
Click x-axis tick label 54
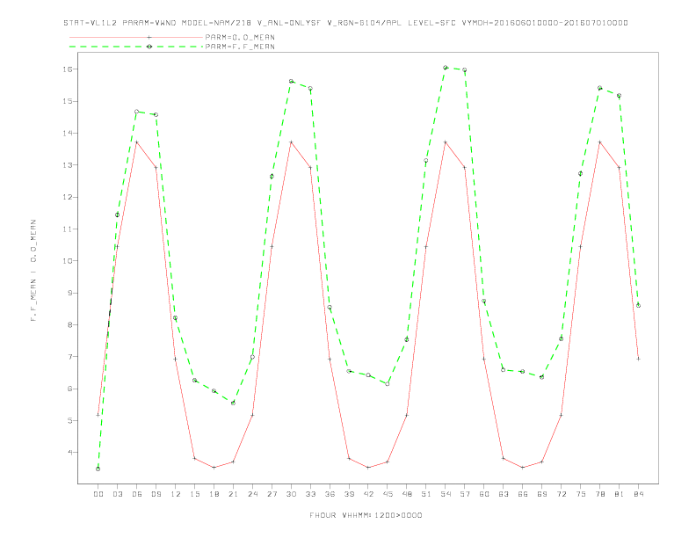point(446,494)
